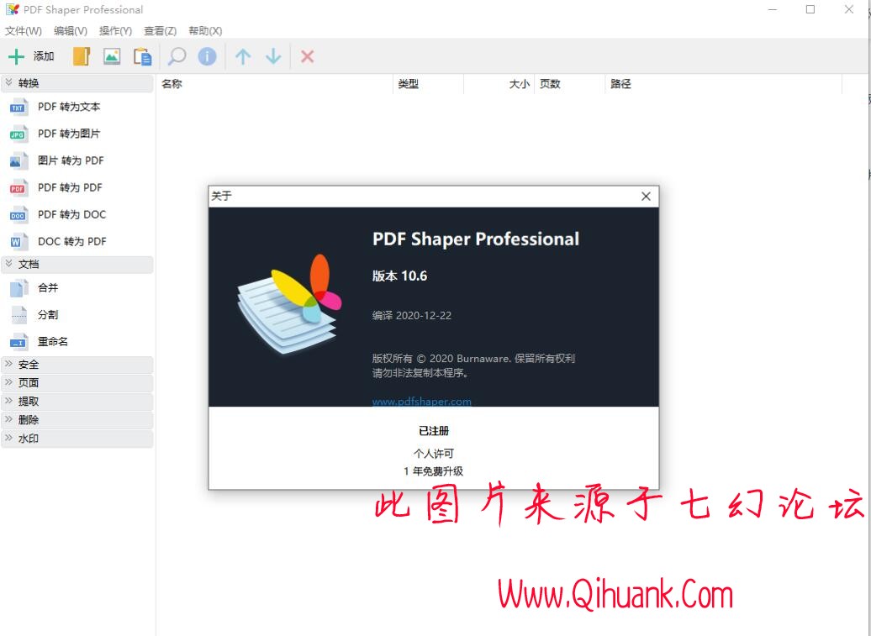
Task: Open the 帮助(X) menu
Action: (x=205, y=31)
